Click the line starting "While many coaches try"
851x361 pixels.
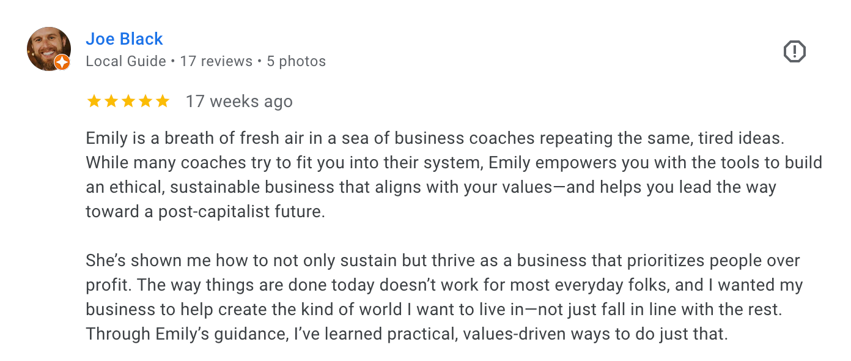click(454, 163)
